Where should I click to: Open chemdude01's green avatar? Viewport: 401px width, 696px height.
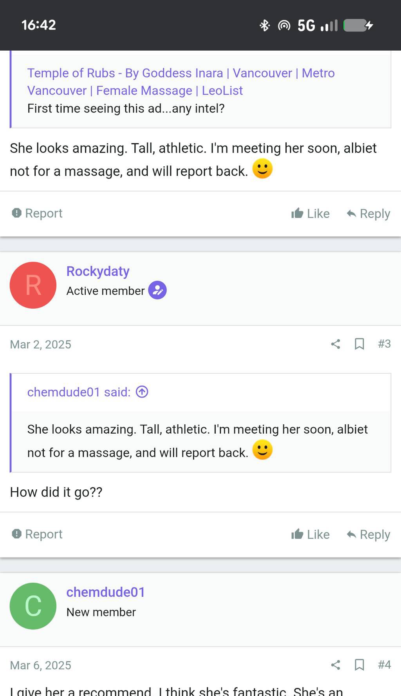pyautogui.click(x=33, y=606)
